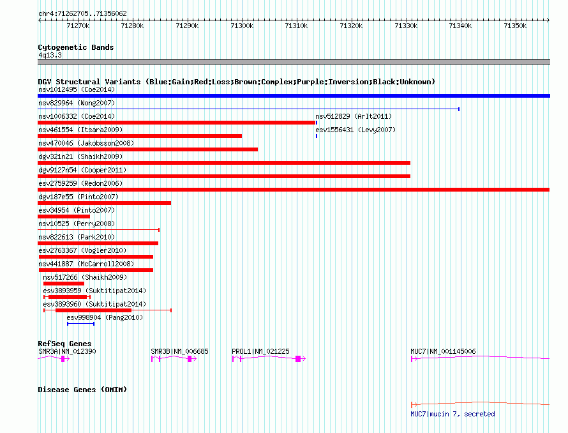This screenshot has height=433, width=568.
Task: Click the red esv3893959 variant bar
Action: pos(68,297)
